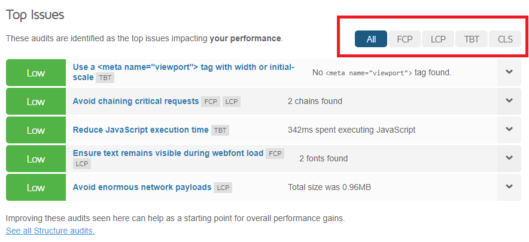Click the Low badge on viewport audit
Image resolution: width=529 pixels, height=242 pixels.
[36, 73]
